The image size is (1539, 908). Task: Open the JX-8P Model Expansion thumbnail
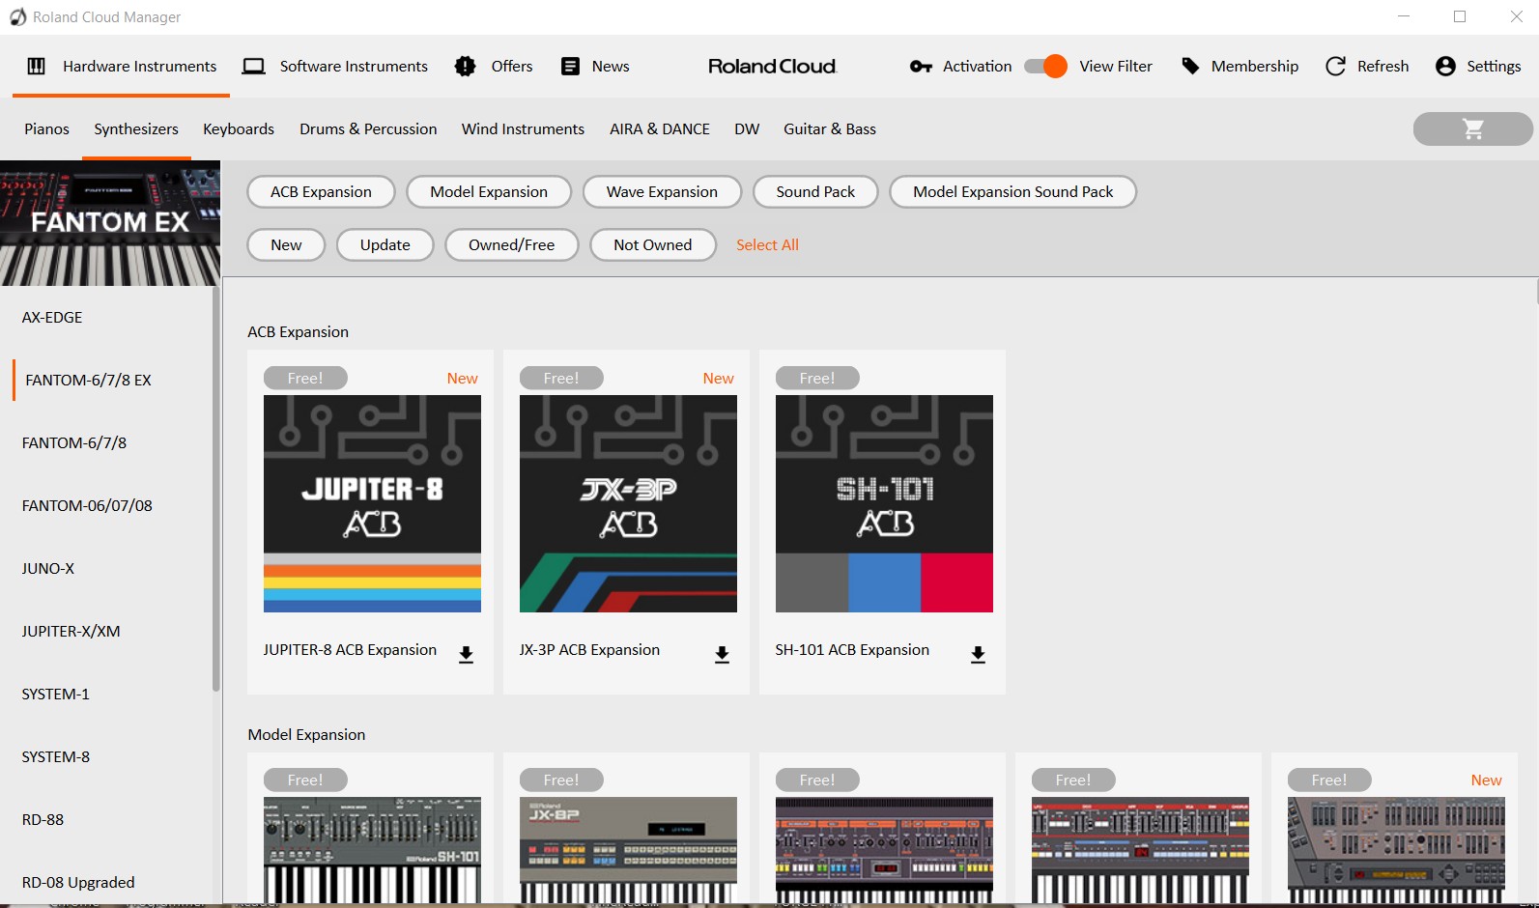point(628,850)
